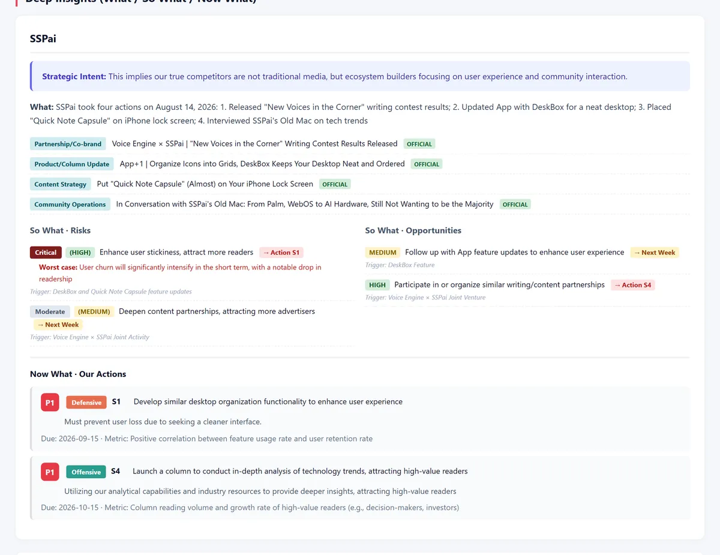Click the Offensive tag
Viewport: 720px width, 555px height.
86,472
